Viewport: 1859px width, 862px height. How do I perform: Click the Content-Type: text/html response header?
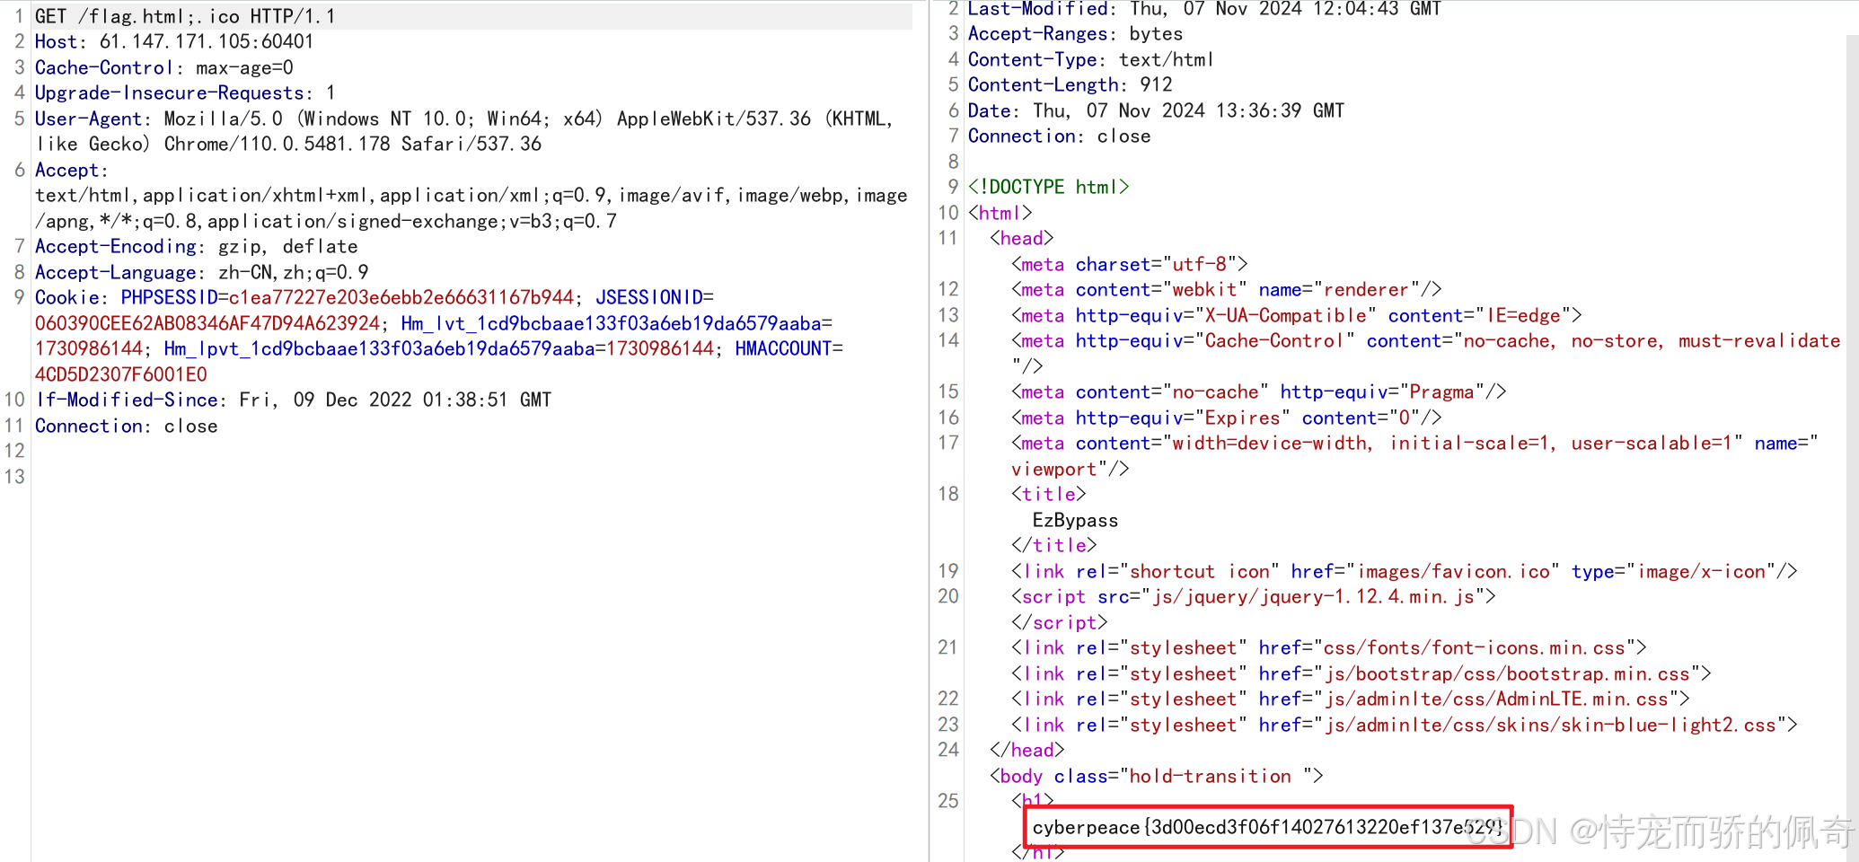click(x=1091, y=59)
